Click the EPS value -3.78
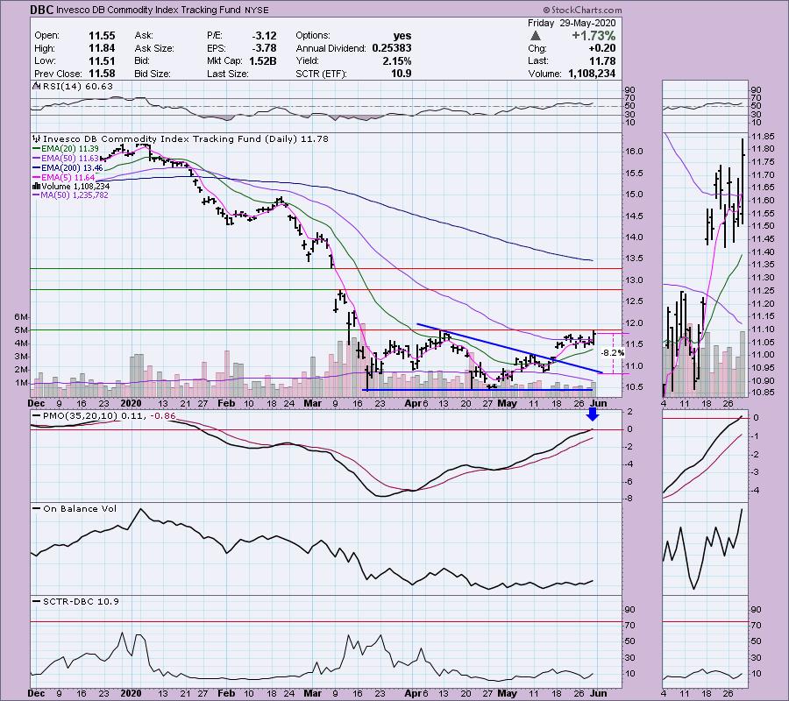Screen dimensions: 789x701 click(264, 48)
